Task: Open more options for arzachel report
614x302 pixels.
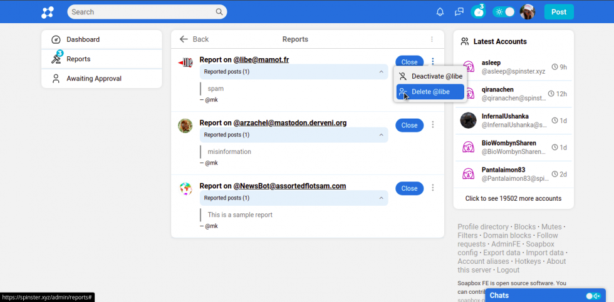Action: (432, 125)
